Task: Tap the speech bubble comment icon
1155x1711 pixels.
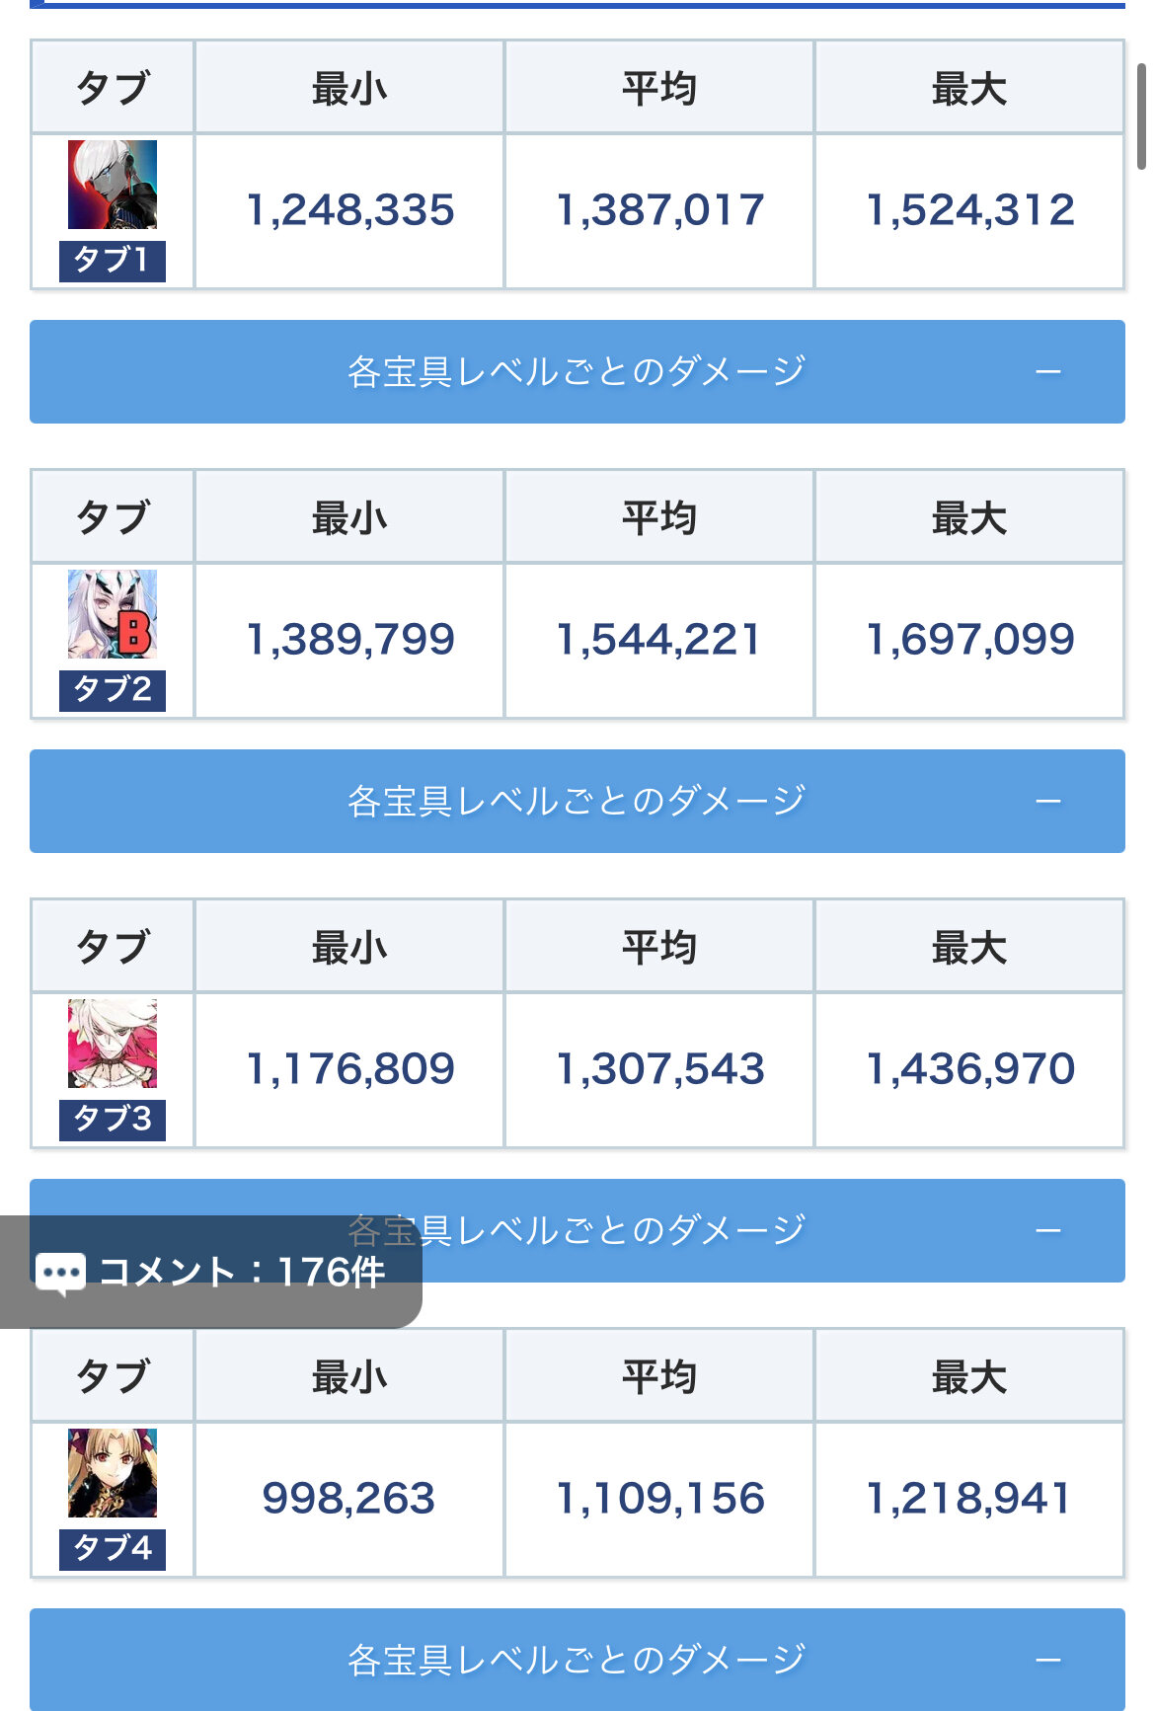Action: pyautogui.click(x=60, y=1273)
